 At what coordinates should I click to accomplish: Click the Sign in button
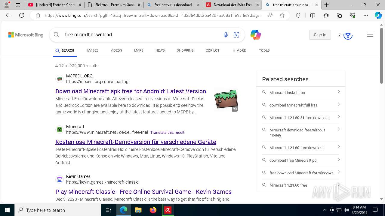point(320,35)
